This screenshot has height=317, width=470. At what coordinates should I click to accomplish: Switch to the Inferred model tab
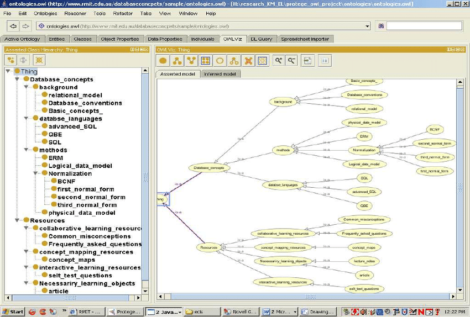pyautogui.click(x=220, y=74)
